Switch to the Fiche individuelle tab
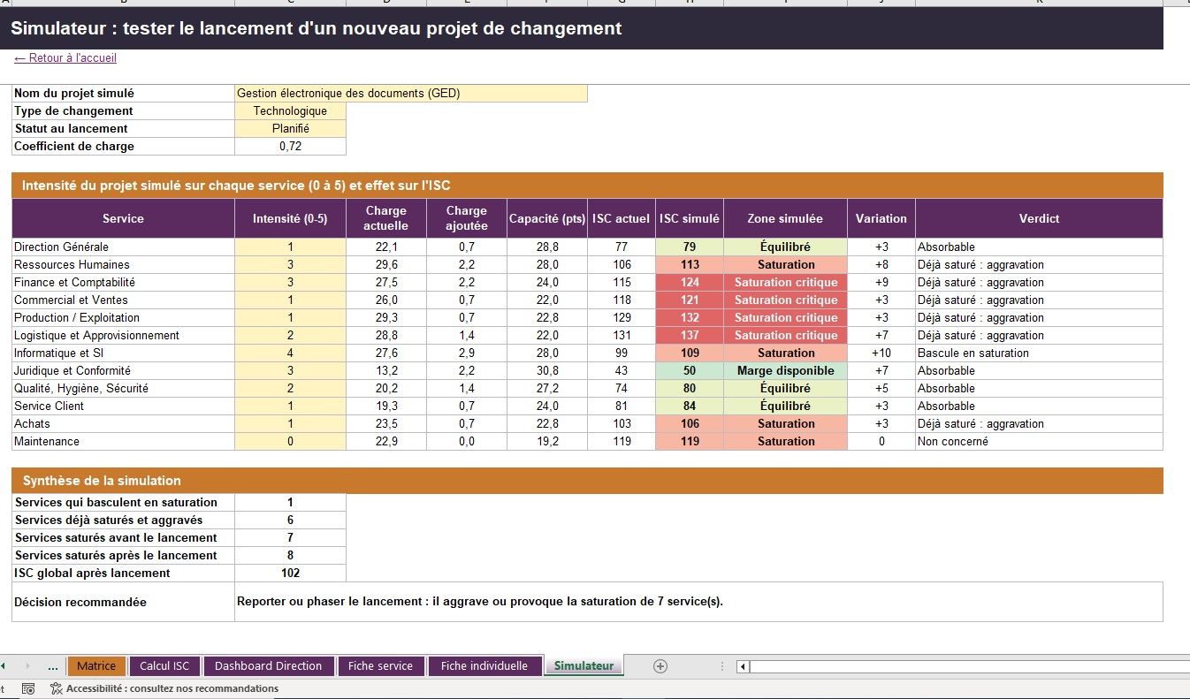This screenshot has height=699, width=1190. pos(484,666)
